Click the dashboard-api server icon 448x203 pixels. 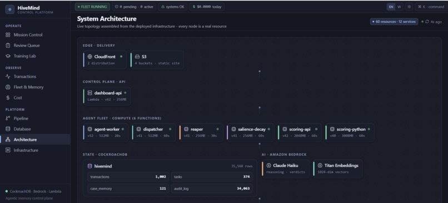[89, 93]
